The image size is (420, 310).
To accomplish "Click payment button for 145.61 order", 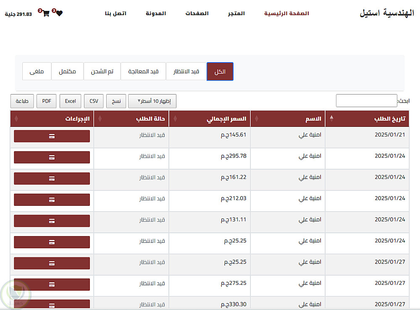I will coord(52,136).
